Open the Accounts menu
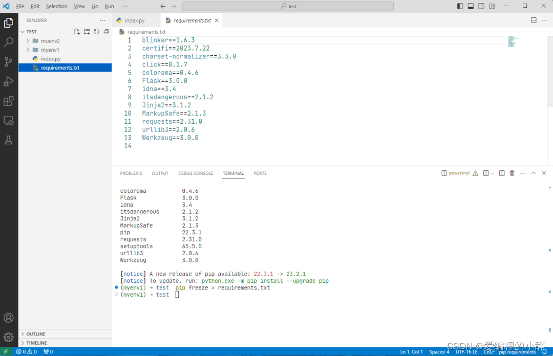Image resolution: width=553 pixels, height=356 pixels. 9,318
